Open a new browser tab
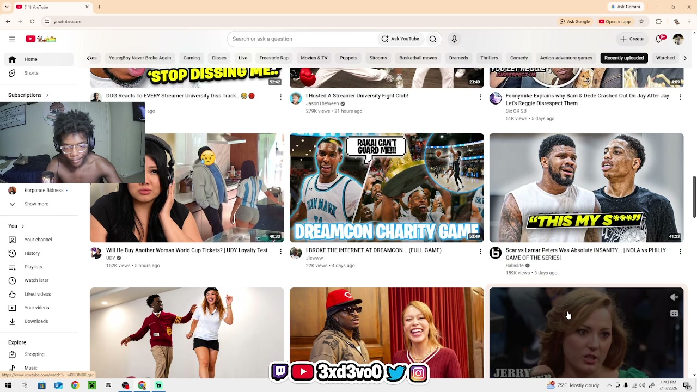Image resolution: width=697 pixels, height=392 pixels. tap(99, 7)
